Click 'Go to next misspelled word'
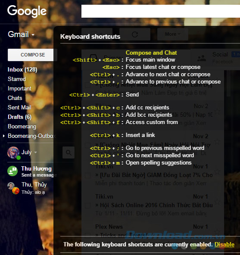Viewport: 240px width, 255px height. coord(160,155)
